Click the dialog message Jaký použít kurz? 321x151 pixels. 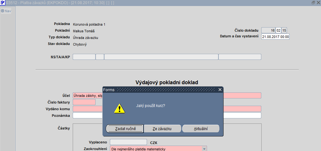click(150, 106)
